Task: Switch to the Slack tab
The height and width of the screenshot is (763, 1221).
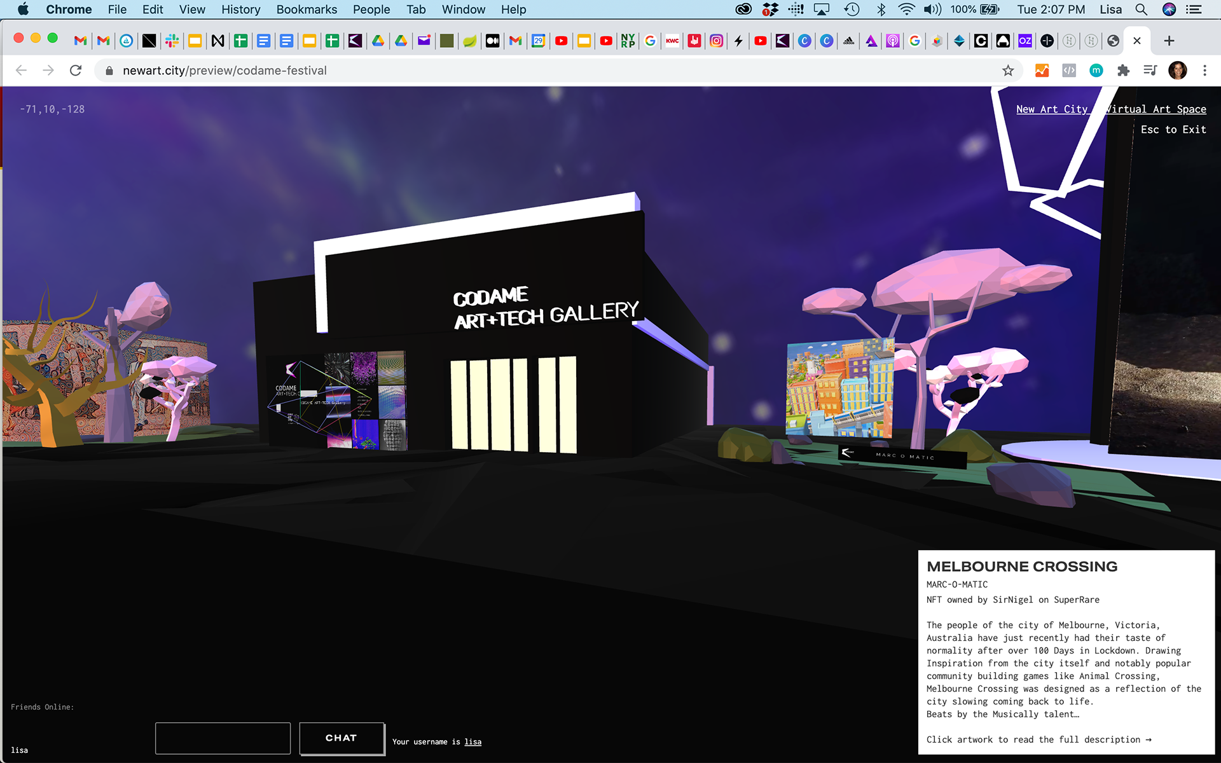Action: [172, 41]
